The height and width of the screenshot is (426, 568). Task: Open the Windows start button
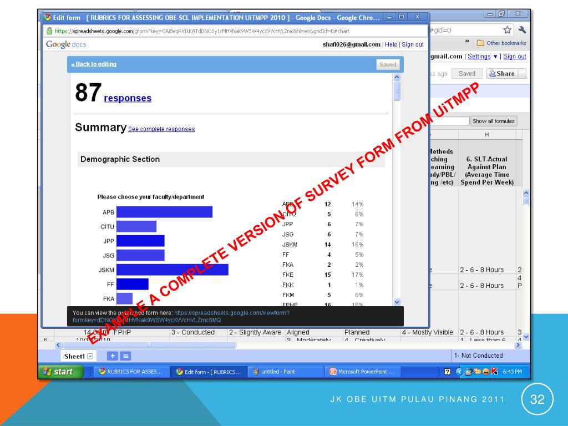tap(61, 372)
